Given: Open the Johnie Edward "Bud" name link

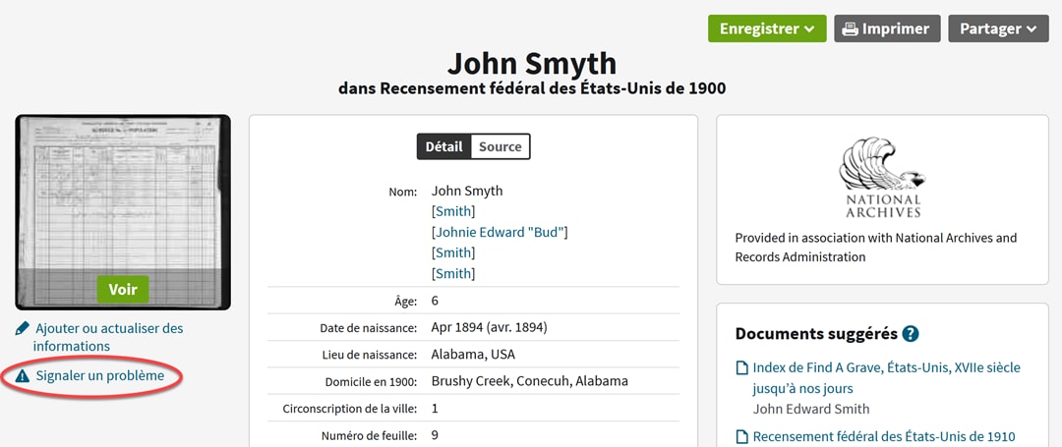Looking at the screenshot, I should tap(500, 233).
